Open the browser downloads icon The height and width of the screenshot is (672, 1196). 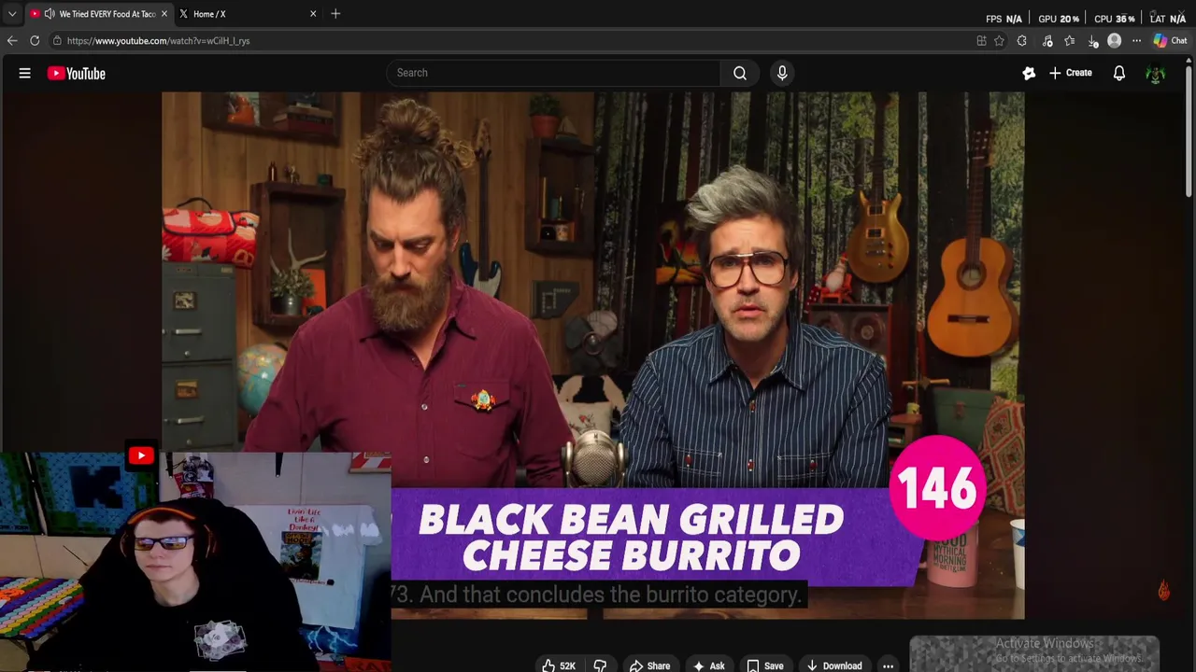tap(1093, 41)
